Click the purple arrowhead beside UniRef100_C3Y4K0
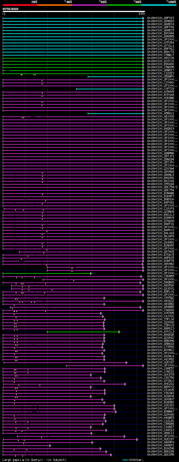Screen dimensions: 179x462 143,82
